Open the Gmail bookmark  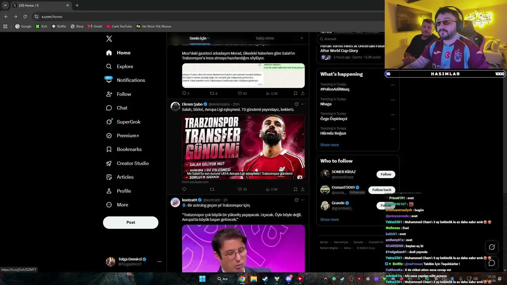95,27
